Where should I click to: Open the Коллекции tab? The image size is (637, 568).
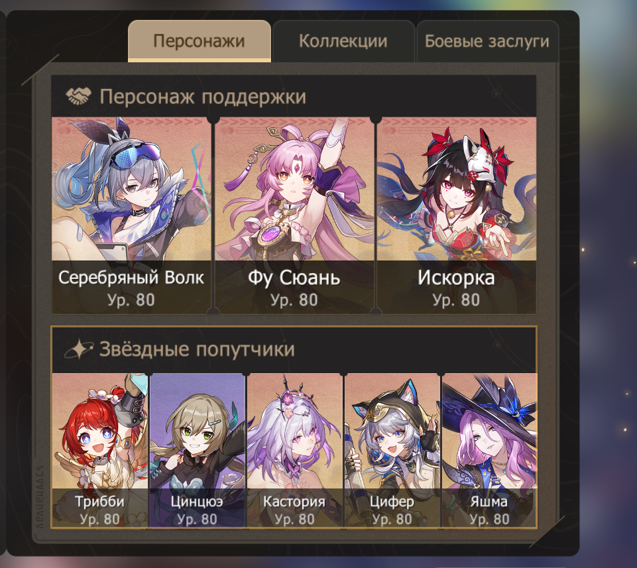pyautogui.click(x=343, y=41)
